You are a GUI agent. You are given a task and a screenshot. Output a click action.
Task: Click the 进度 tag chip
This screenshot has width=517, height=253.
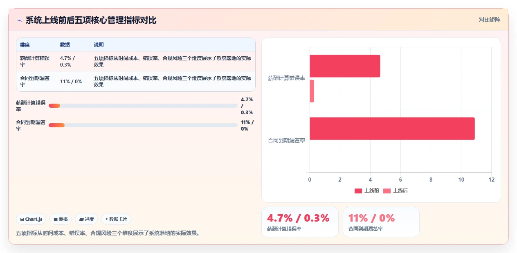(86, 219)
